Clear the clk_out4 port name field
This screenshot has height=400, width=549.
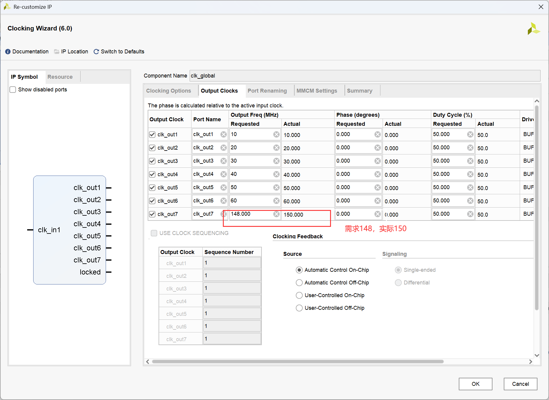[223, 174]
